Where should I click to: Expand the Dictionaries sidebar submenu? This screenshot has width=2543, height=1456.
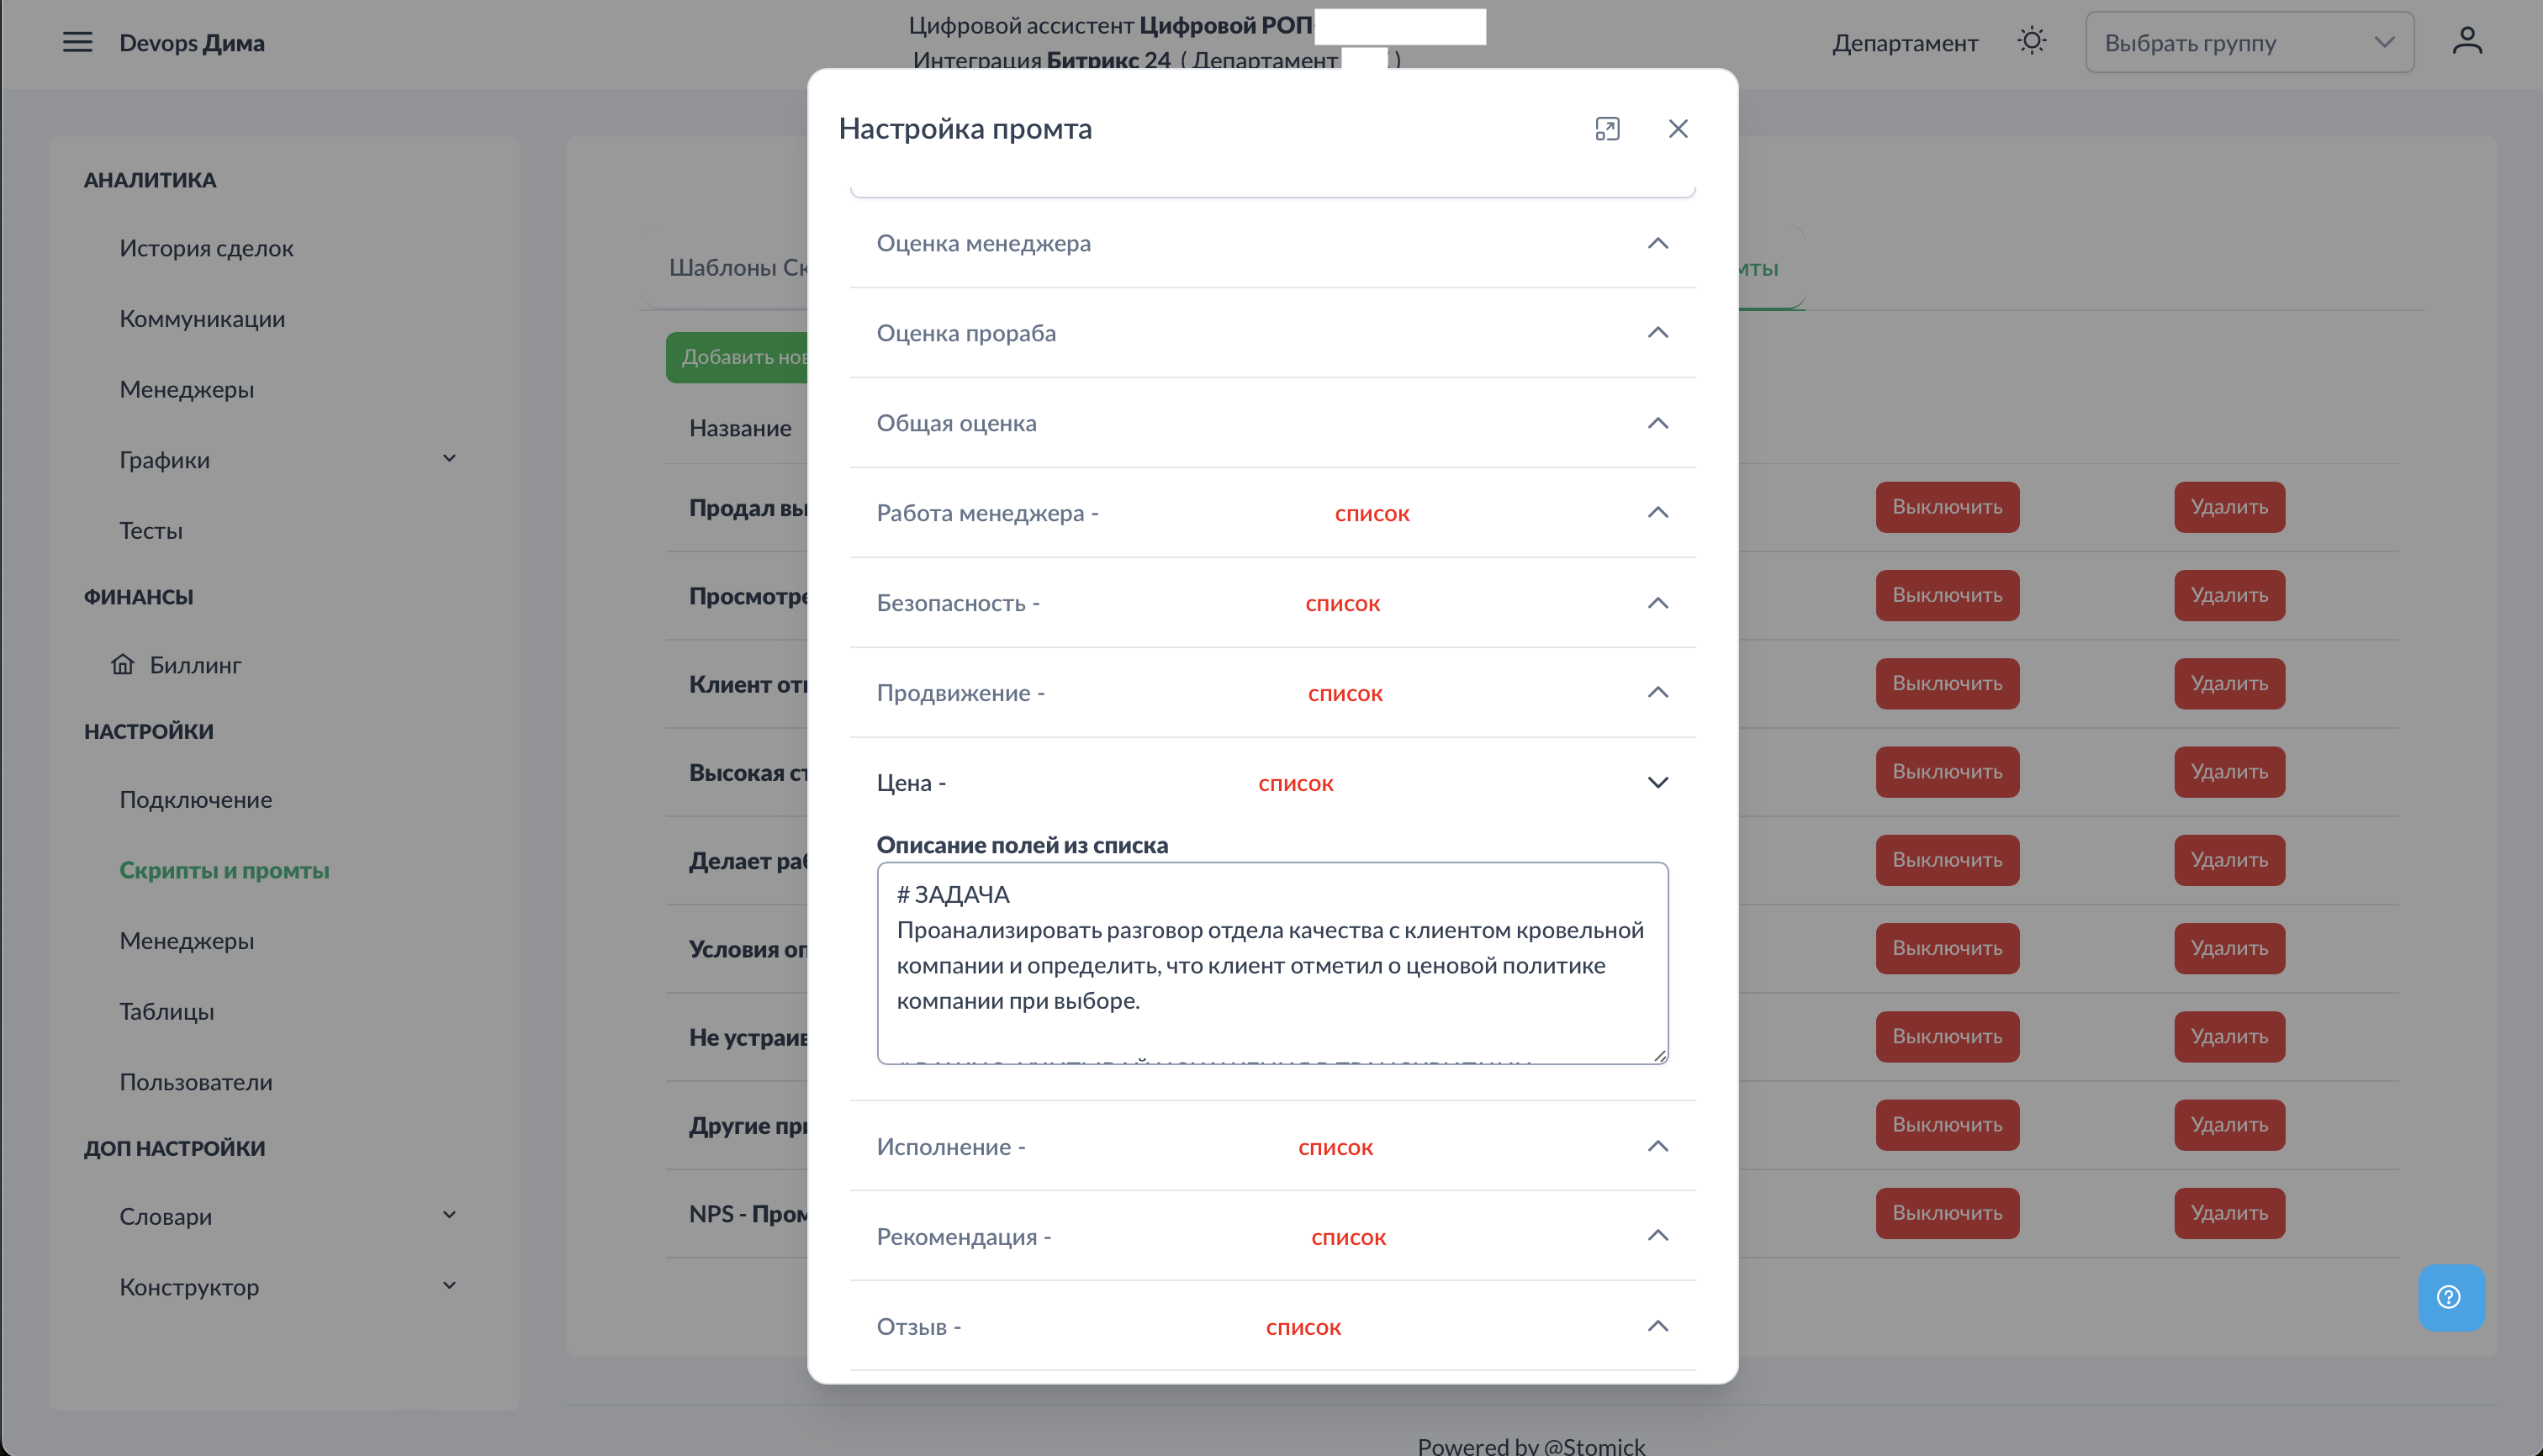tap(449, 1215)
